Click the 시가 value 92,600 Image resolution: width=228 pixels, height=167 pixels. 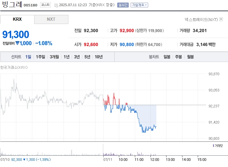(91, 44)
